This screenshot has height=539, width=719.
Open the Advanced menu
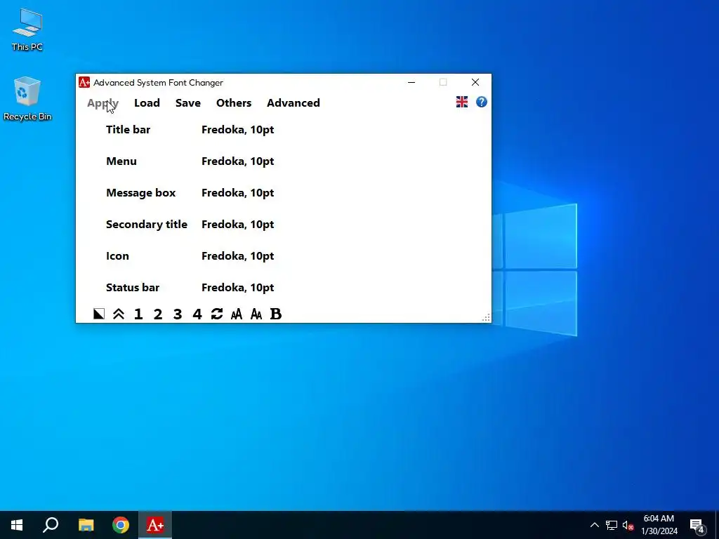point(293,102)
